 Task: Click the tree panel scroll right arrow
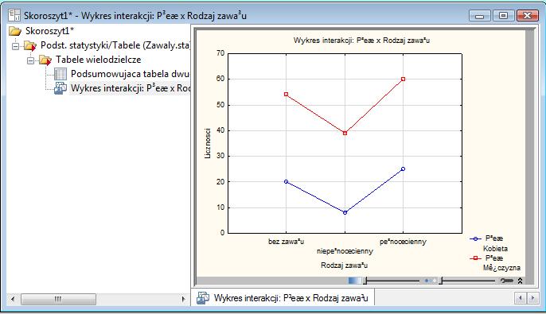point(184,299)
